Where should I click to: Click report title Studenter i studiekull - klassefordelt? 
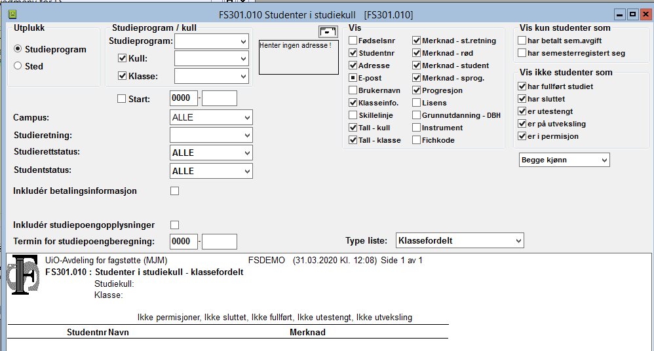[x=169, y=272]
